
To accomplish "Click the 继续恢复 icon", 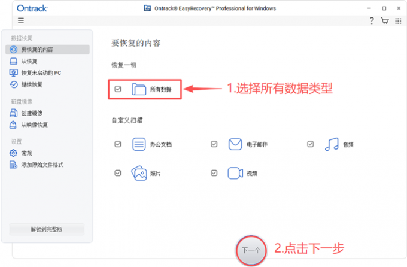I will pos(14,84).
